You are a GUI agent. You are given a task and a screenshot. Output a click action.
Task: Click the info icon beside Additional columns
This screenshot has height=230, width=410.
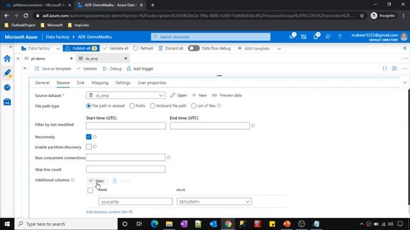pyautogui.click(x=72, y=180)
